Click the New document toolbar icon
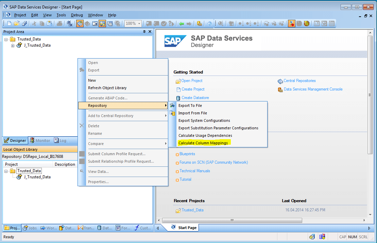This screenshot has height=243, width=377. (10, 23)
